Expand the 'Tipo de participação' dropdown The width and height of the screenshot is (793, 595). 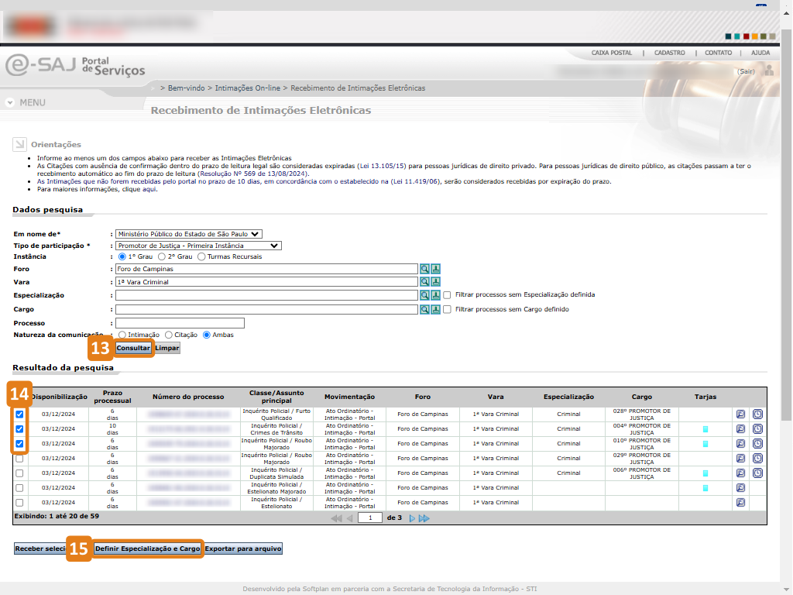pyautogui.click(x=197, y=246)
